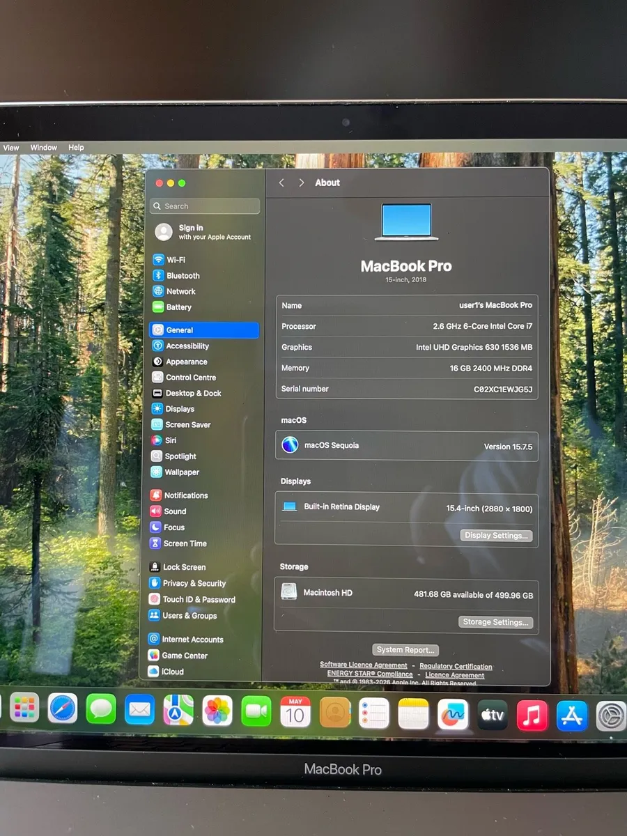This screenshot has width=627, height=836.
Task: Click the Storage Settings button
Action: (496, 622)
